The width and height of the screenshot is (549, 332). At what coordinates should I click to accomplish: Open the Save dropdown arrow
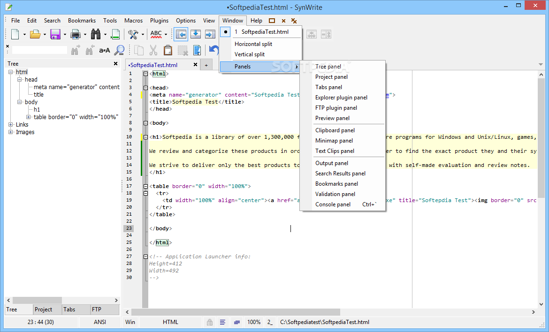click(65, 34)
